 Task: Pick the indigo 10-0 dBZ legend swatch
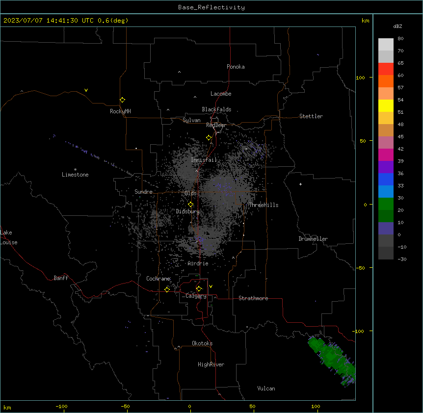pyautogui.click(x=386, y=229)
